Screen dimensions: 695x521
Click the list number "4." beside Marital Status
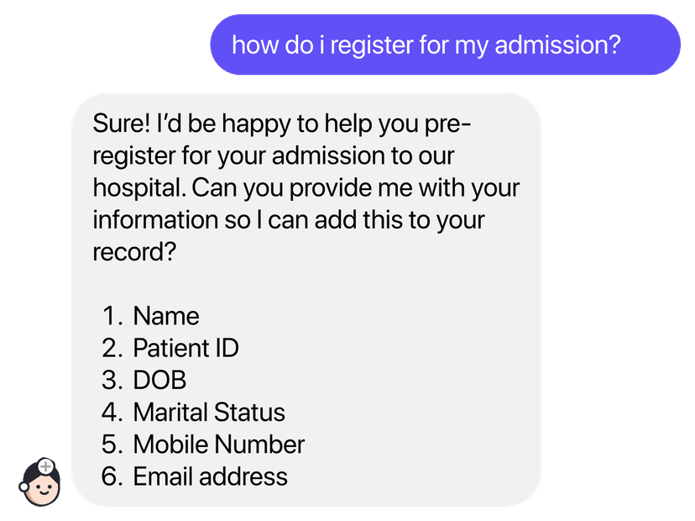tap(113, 413)
